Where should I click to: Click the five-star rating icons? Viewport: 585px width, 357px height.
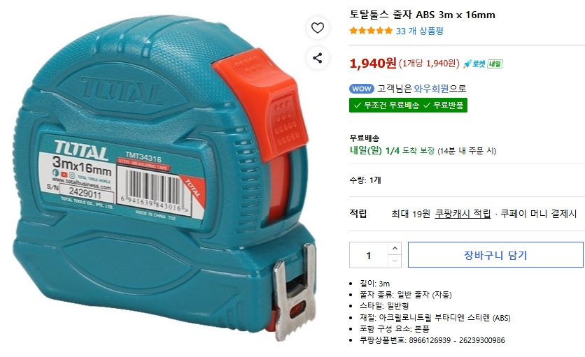click(x=371, y=31)
